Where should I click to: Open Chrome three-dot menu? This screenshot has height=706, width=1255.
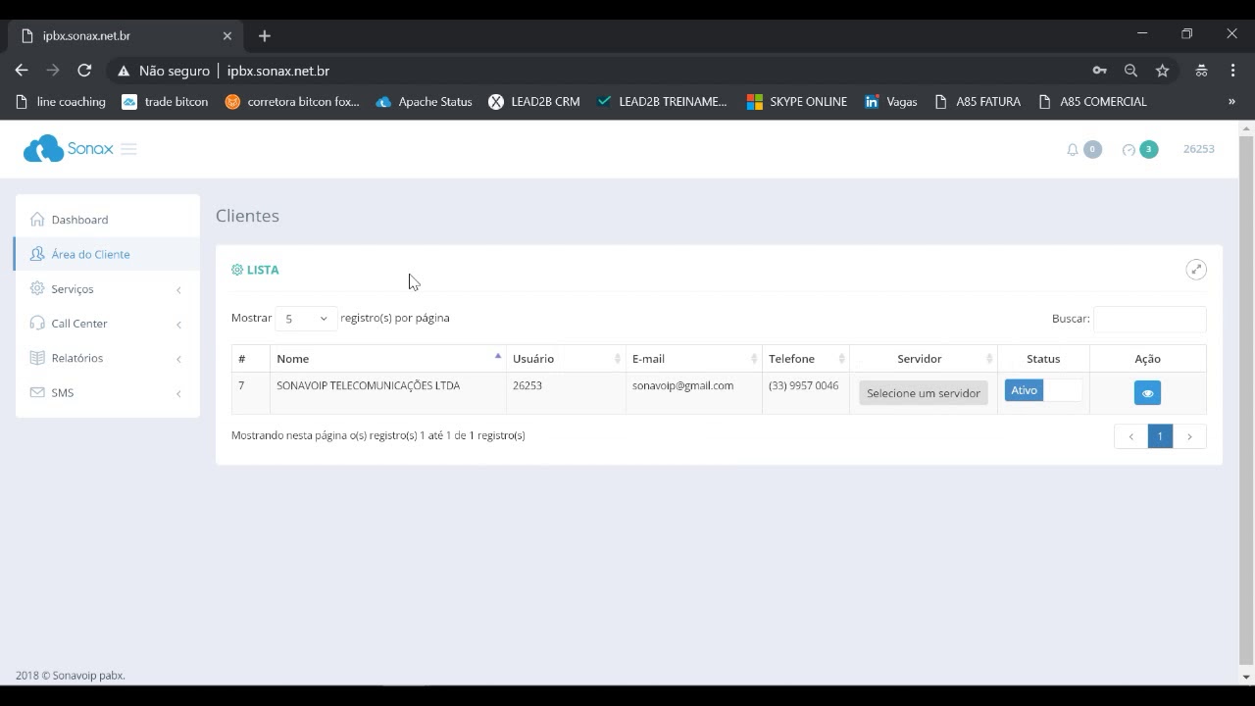click(x=1232, y=71)
